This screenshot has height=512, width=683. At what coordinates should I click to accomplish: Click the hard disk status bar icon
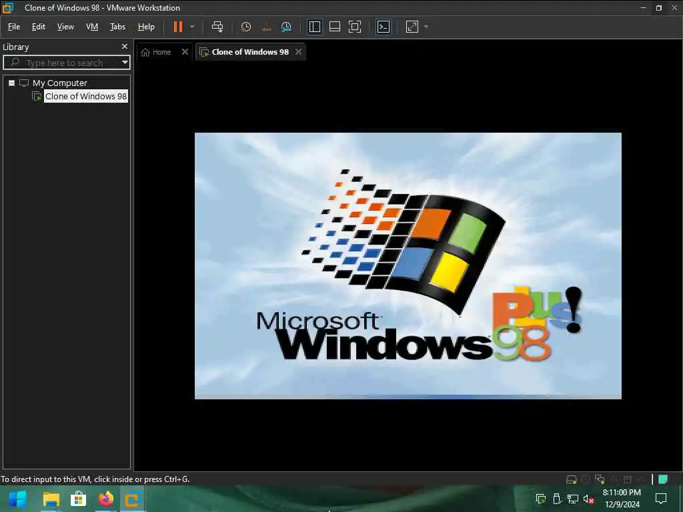point(571,479)
